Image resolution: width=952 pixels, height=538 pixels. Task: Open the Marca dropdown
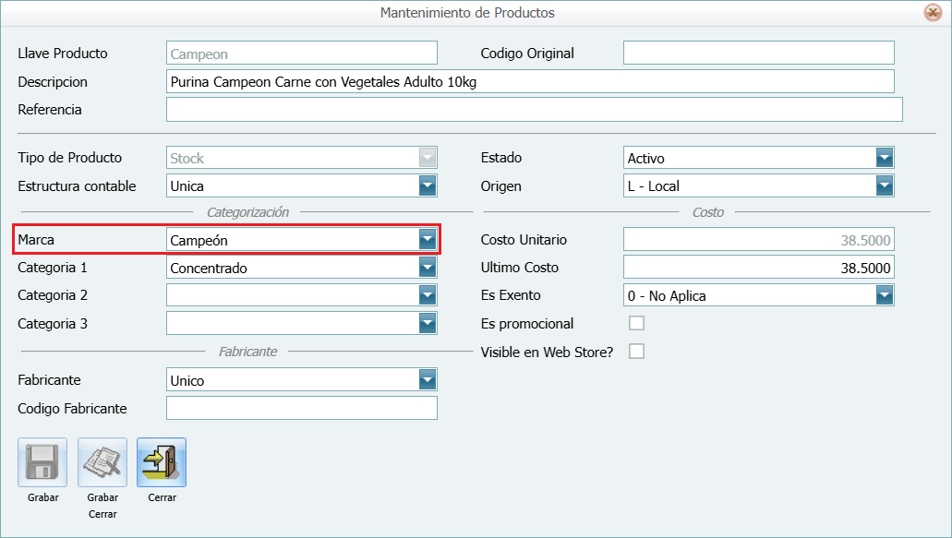coord(427,240)
